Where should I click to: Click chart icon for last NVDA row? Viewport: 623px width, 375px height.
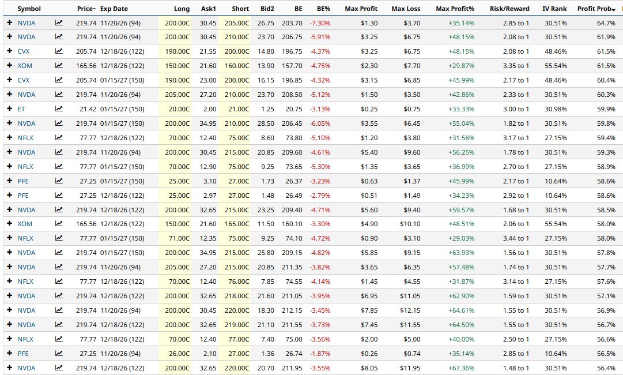pos(59,367)
